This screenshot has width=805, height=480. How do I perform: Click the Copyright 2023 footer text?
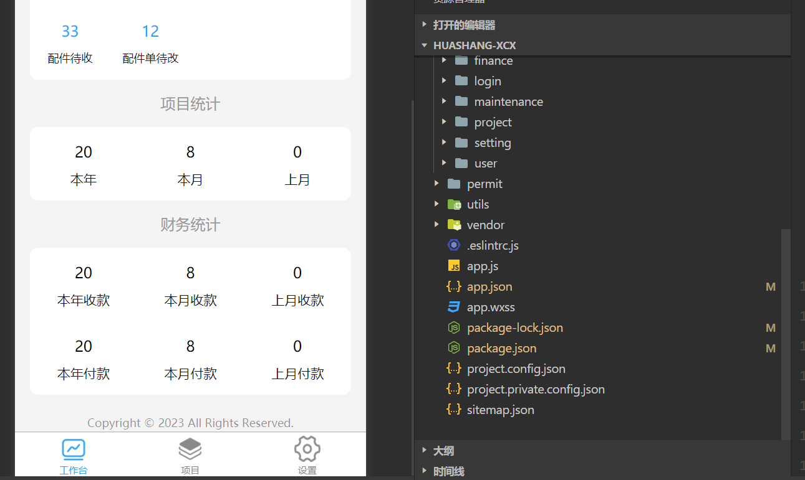(x=190, y=423)
